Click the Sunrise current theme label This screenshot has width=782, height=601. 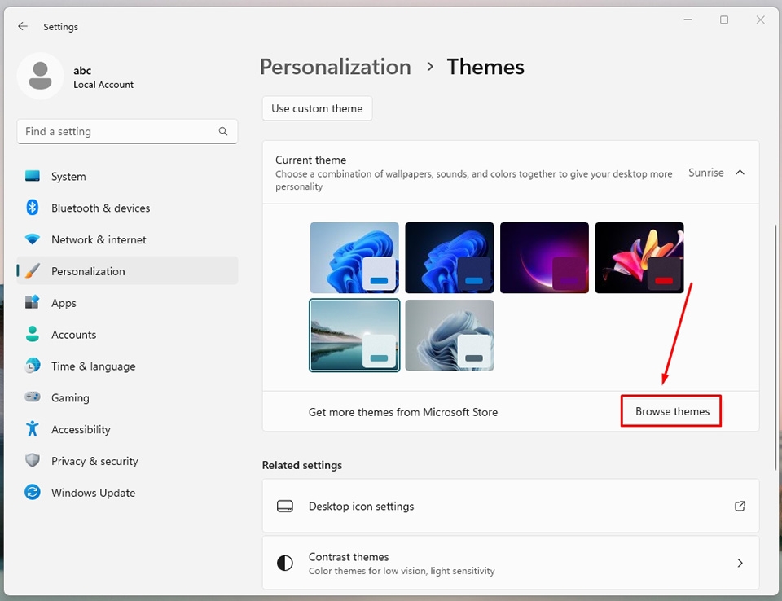point(705,173)
